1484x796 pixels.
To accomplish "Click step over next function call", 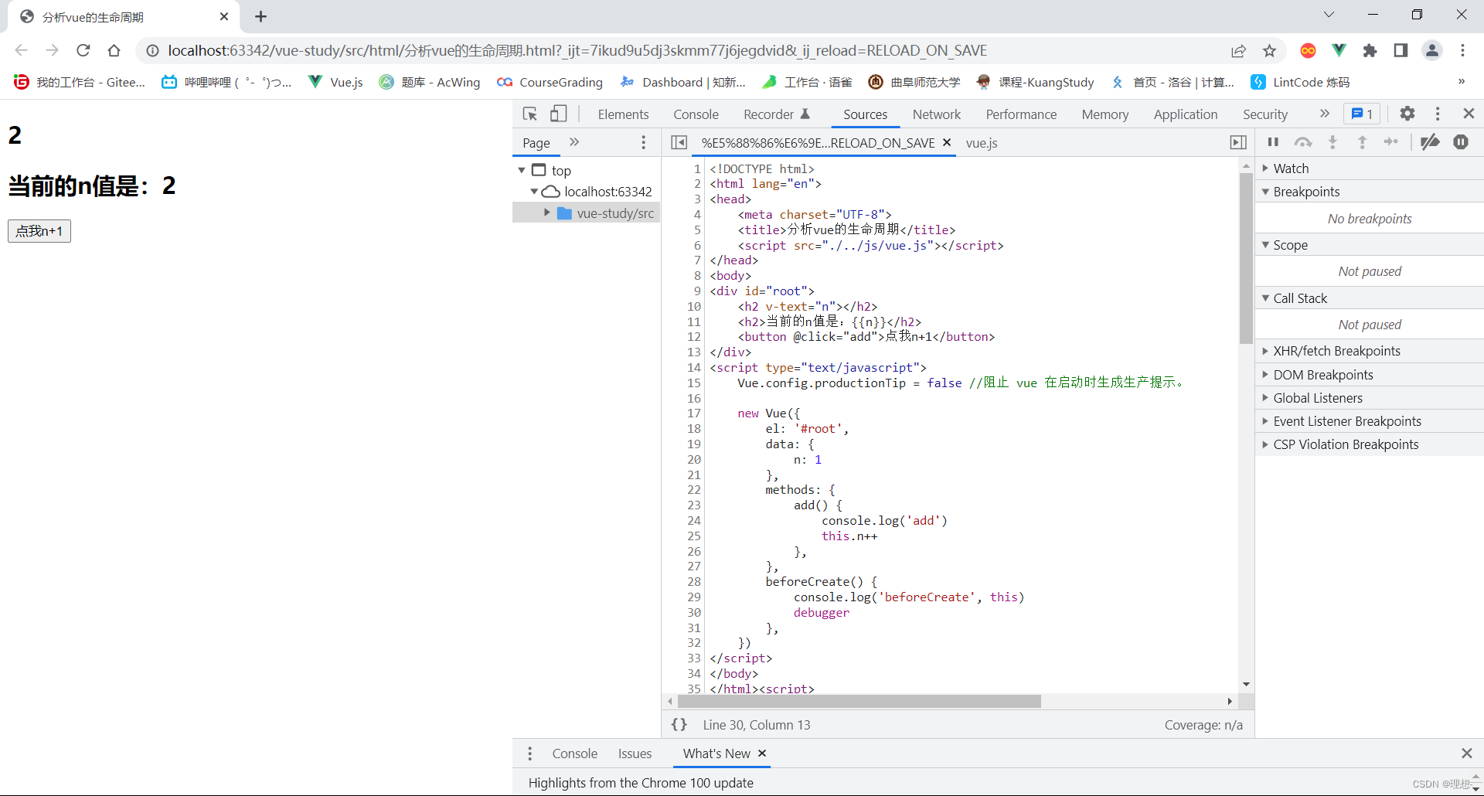I will [x=1303, y=142].
